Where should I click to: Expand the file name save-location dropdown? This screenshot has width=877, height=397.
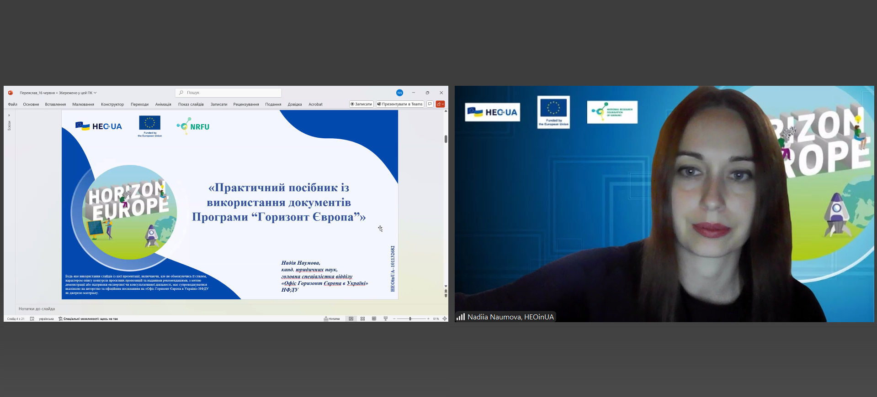click(95, 93)
